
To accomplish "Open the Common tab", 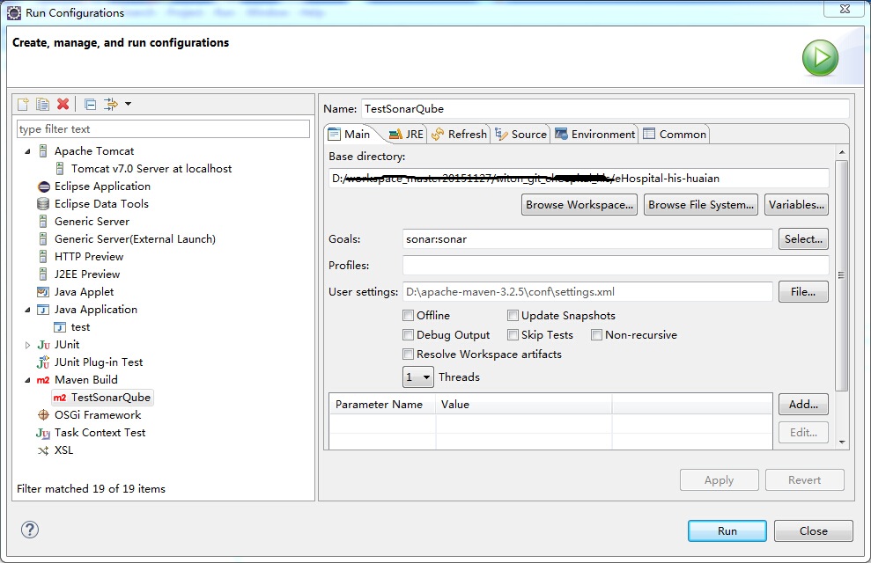I will coord(675,135).
